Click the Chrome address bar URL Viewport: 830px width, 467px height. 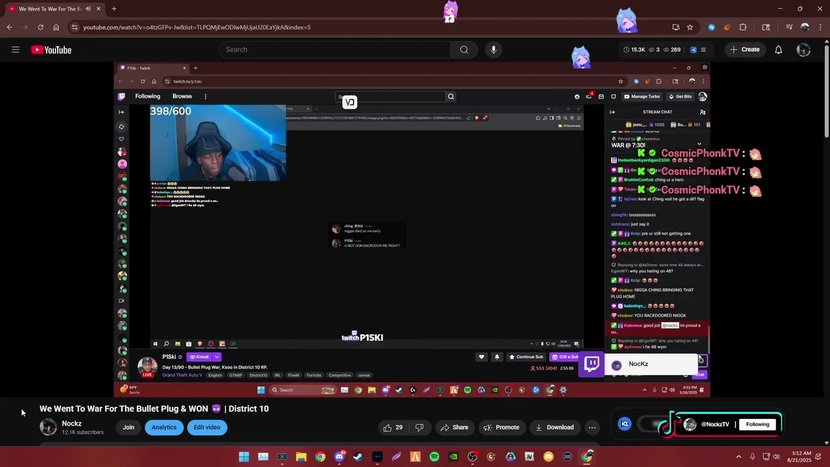pyautogui.click(x=196, y=27)
